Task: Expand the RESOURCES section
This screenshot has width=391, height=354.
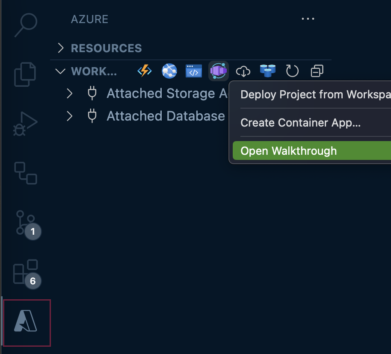Action: click(x=61, y=48)
